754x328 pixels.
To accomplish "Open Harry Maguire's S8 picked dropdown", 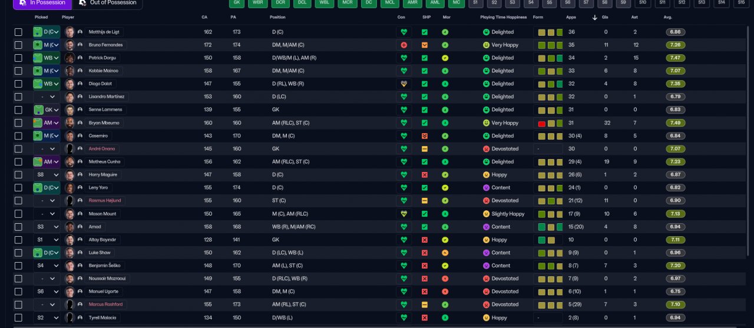I will [47, 175].
